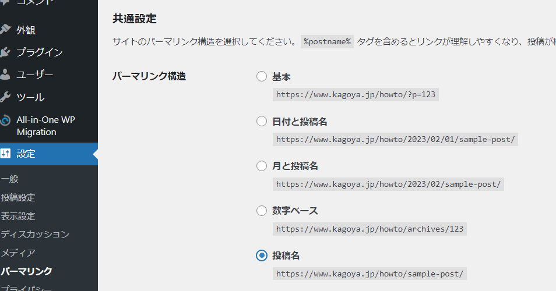Click the sample-post URL under 投稿名
Viewport: 556px width, 291px height.
[370, 274]
